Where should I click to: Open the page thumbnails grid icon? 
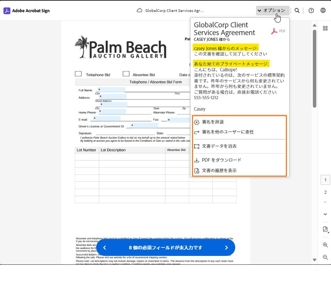(x=325, y=28)
